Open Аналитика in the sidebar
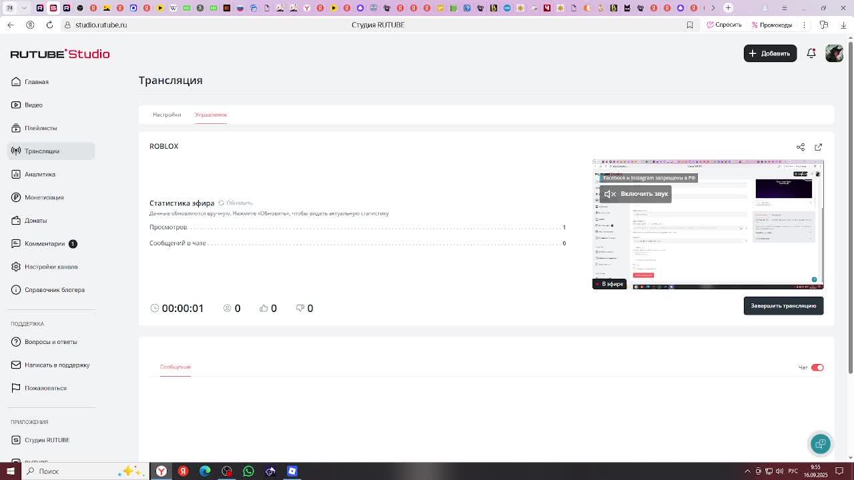The height and width of the screenshot is (480, 854). tap(51, 174)
